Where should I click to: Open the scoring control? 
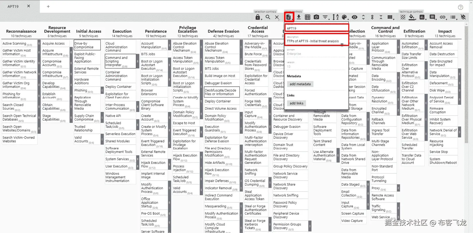pos(422,17)
